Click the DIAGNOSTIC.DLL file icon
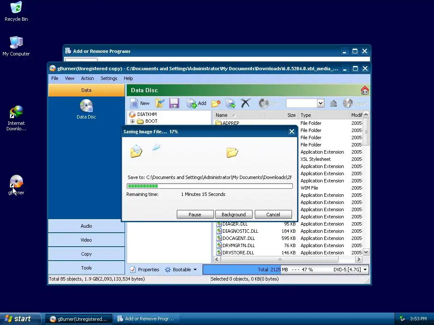 pos(219,231)
